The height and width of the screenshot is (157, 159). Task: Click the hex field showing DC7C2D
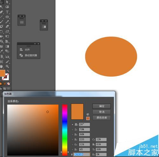82,154
